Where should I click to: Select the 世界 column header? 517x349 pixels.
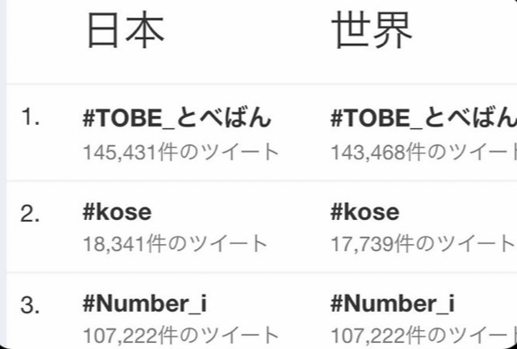[372, 30]
